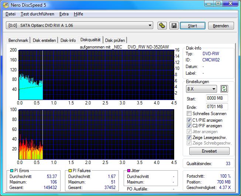The height and width of the screenshot is (196, 241).
Task: Click the magenta Jitter legend square
Action: 128,171
